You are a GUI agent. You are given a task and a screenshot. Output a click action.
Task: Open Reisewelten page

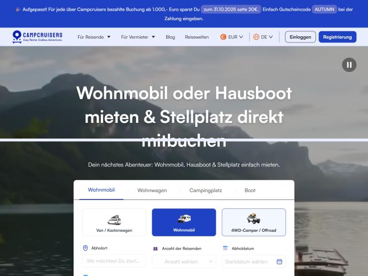point(197,37)
